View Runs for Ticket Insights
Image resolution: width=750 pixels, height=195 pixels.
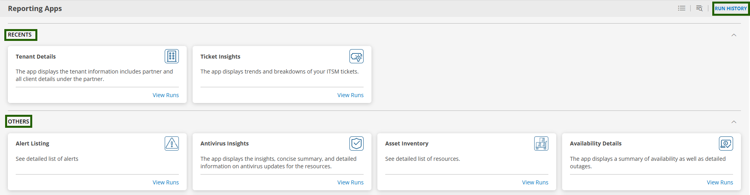350,95
